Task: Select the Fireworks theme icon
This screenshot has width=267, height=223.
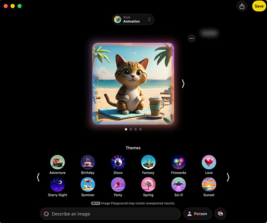Action: click(178, 162)
